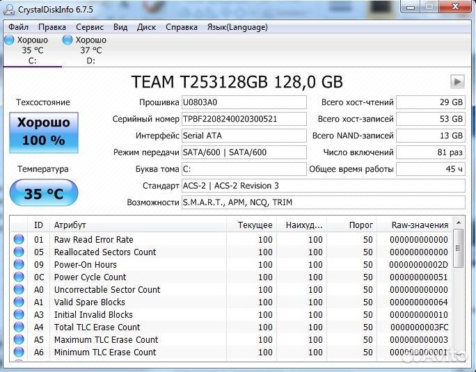
Task: Click the CrystalDiskInfo title bar app icon
Action: point(9,10)
